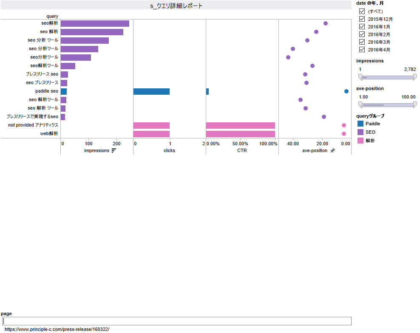Image resolution: width=420 pixels, height=333 pixels.
Task: Click the sort icon beside impressions axis
Action: pos(114,150)
